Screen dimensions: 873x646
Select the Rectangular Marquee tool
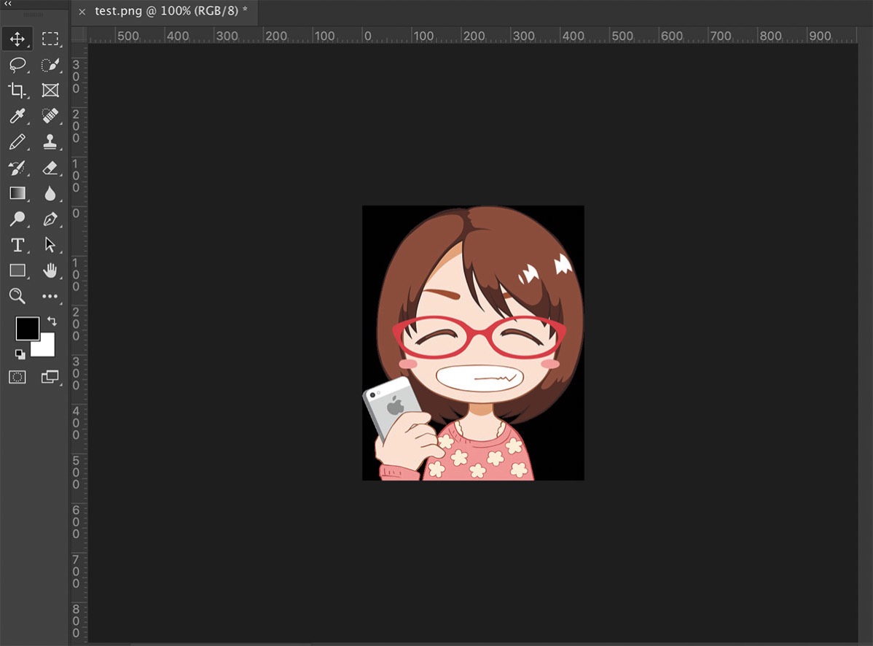pyautogui.click(x=50, y=39)
